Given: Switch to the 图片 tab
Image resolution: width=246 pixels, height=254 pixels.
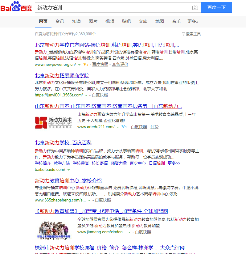Looking at the screenshot, I should click(x=93, y=21).
